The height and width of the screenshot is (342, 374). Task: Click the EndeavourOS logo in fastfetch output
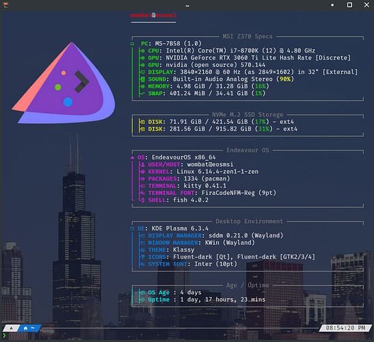click(64, 83)
